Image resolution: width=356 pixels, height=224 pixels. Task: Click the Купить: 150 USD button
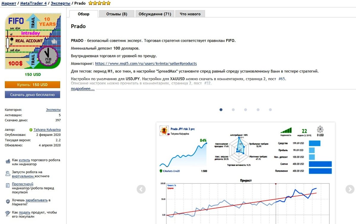pos(32,85)
